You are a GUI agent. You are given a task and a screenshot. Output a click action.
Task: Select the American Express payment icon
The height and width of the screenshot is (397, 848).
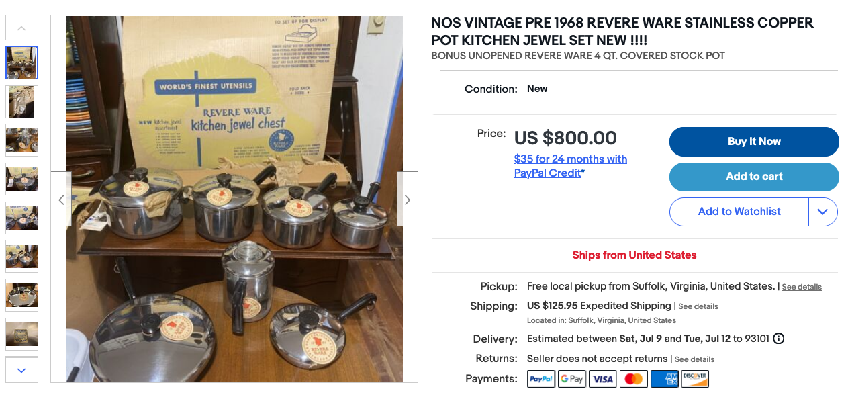(664, 378)
